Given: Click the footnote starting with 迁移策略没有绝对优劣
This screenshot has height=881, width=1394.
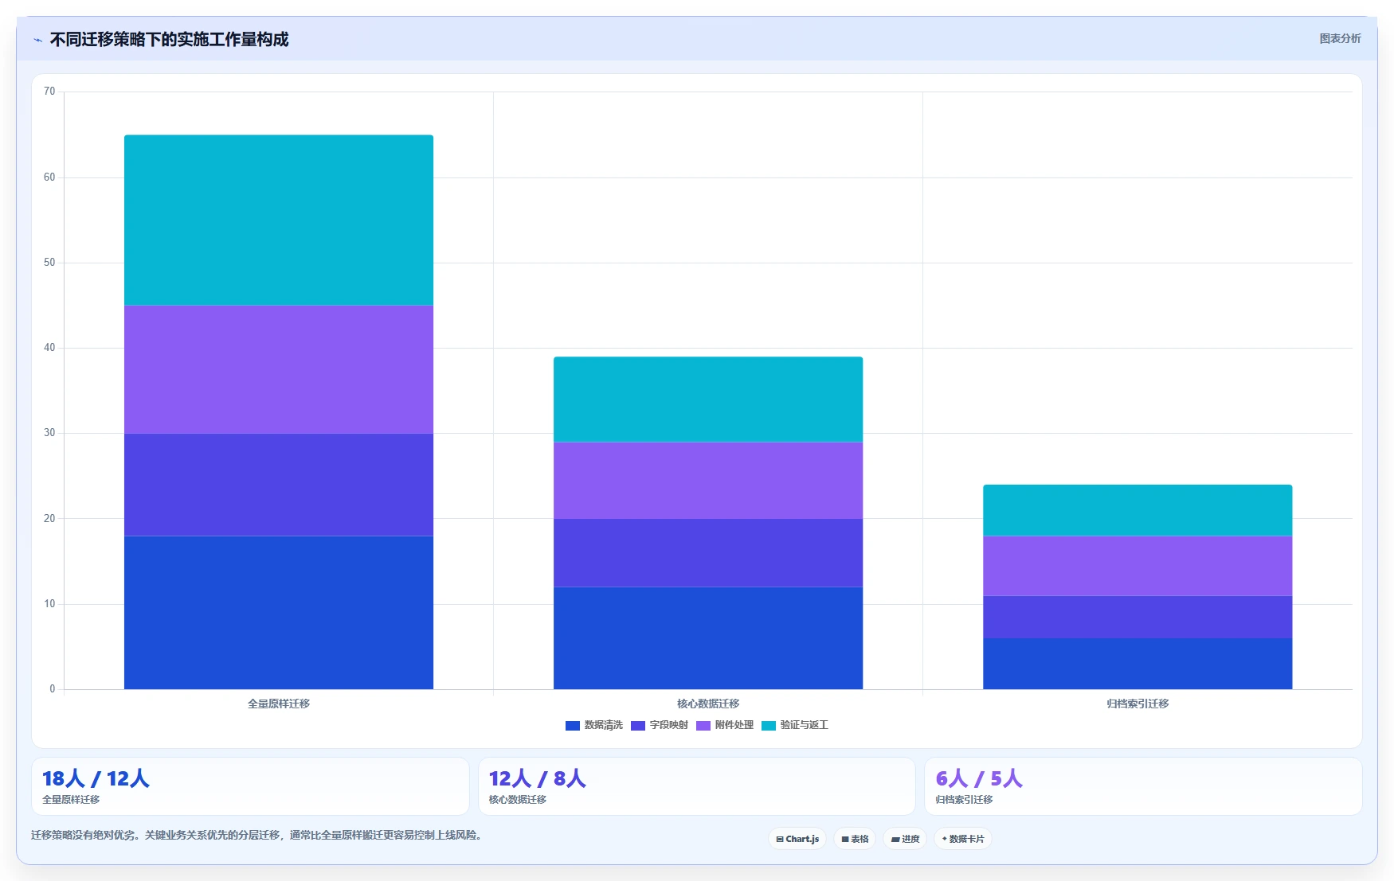Looking at the screenshot, I should point(258,835).
